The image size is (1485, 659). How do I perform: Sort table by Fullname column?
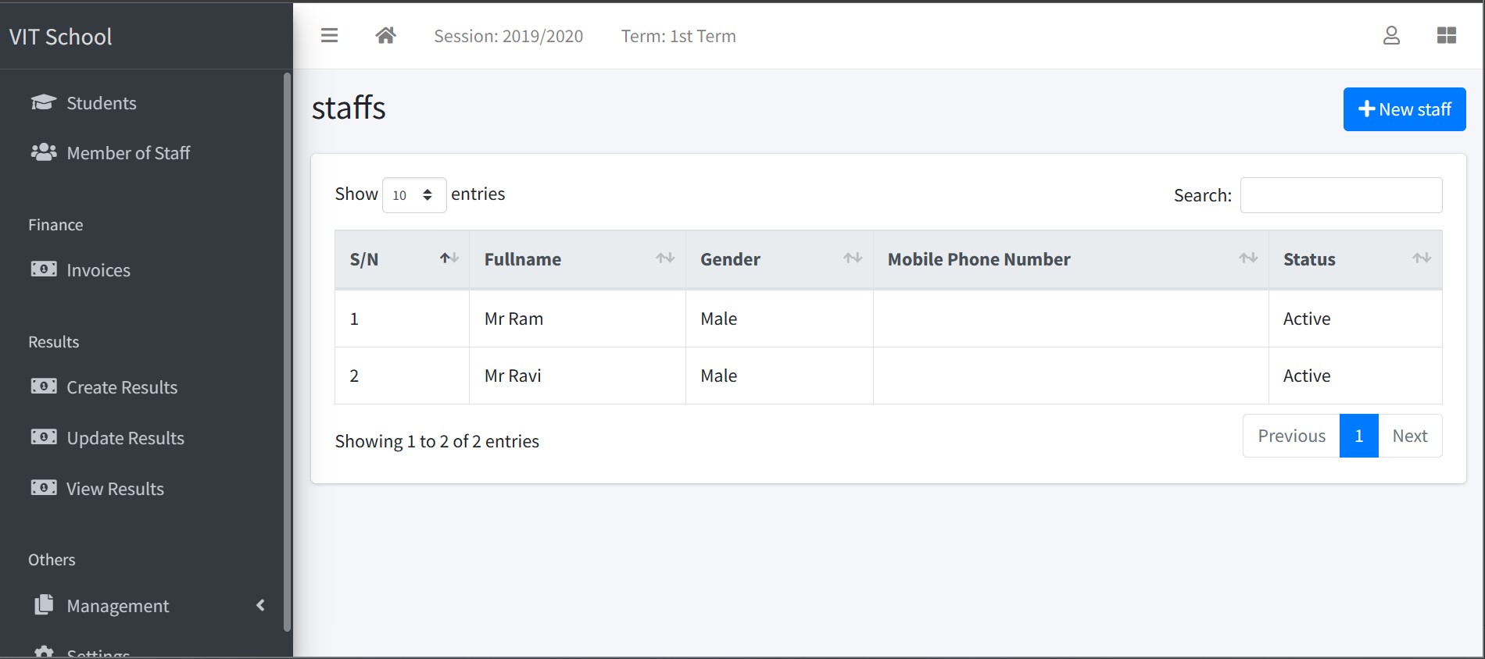click(578, 259)
